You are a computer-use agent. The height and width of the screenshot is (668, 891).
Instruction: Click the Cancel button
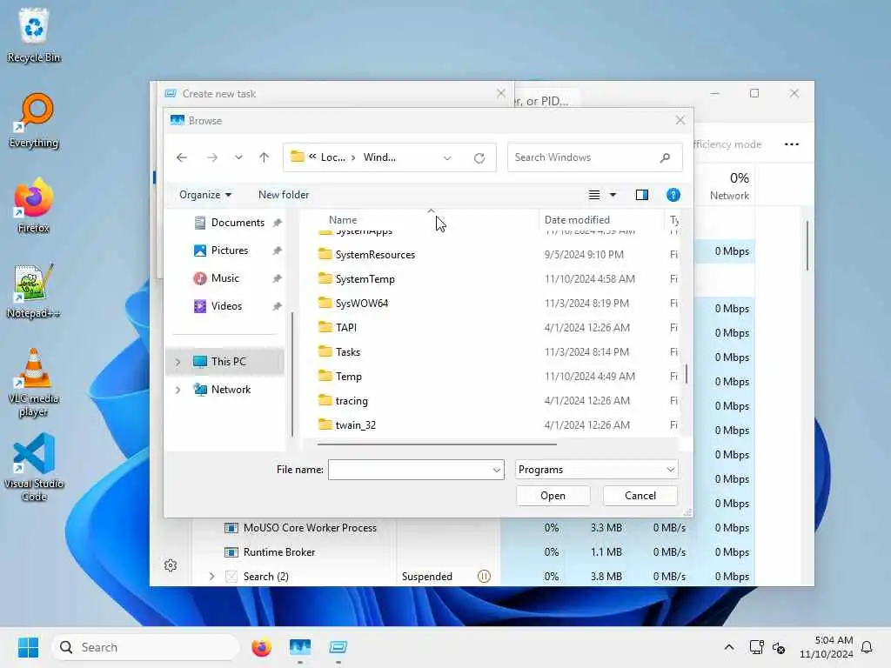click(x=640, y=496)
